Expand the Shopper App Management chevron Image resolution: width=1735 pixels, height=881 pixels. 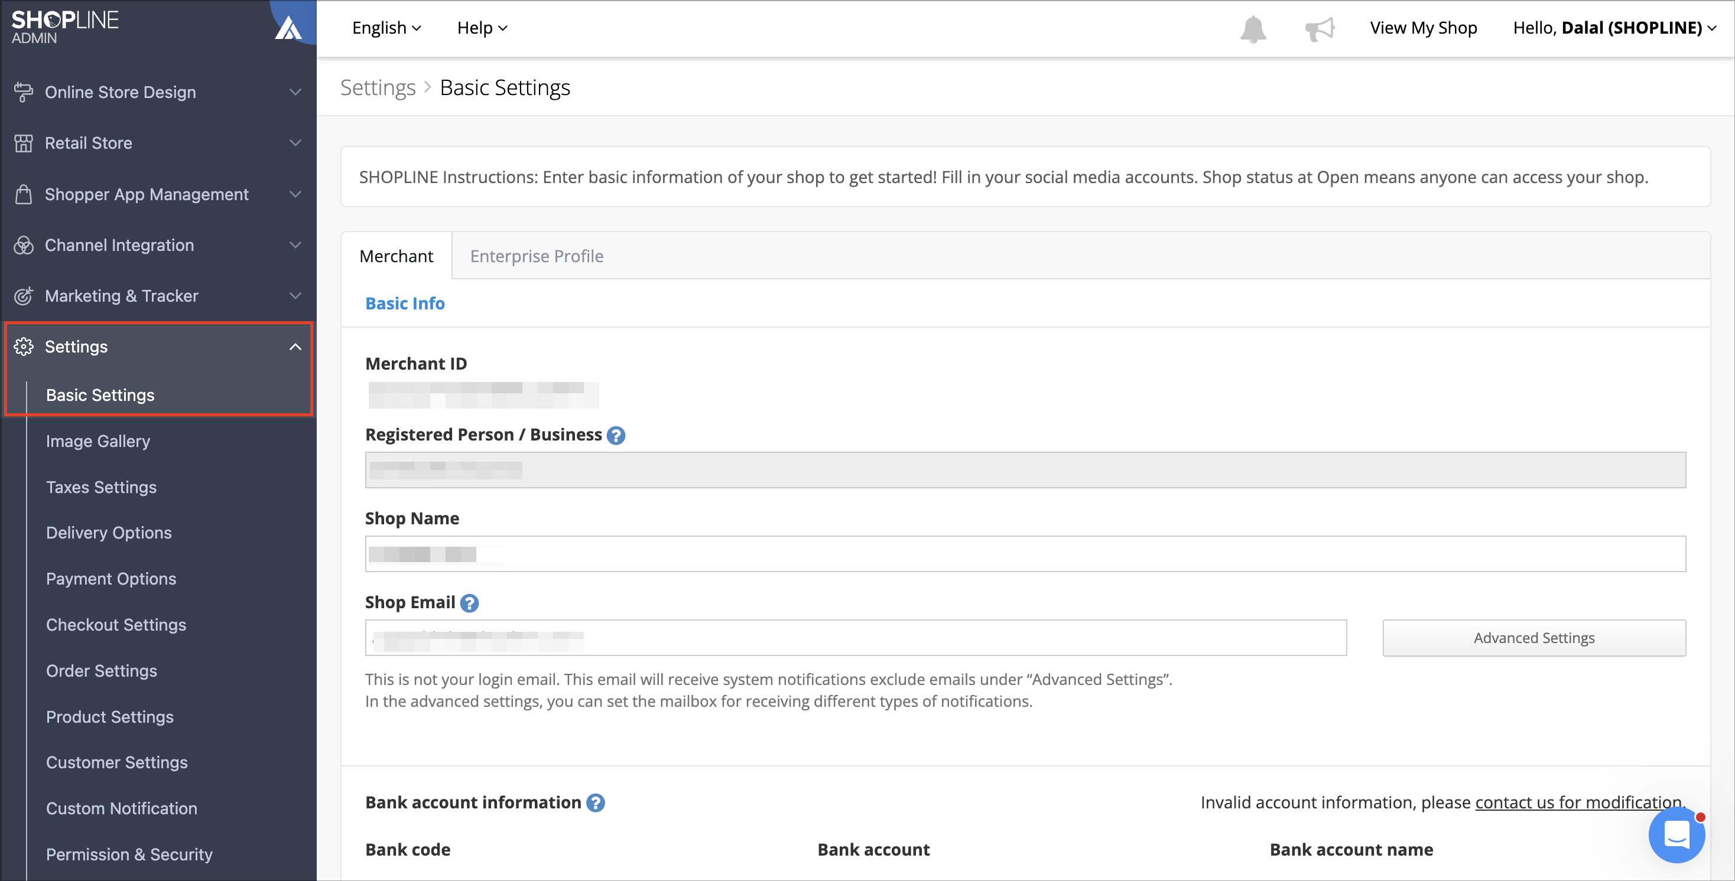[x=295, y=194]
